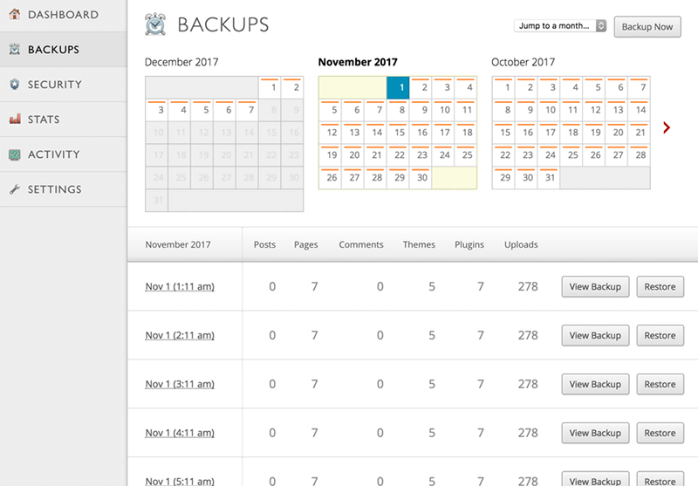Open the Security section
The image size is (698, 486).
click(63, 85)
